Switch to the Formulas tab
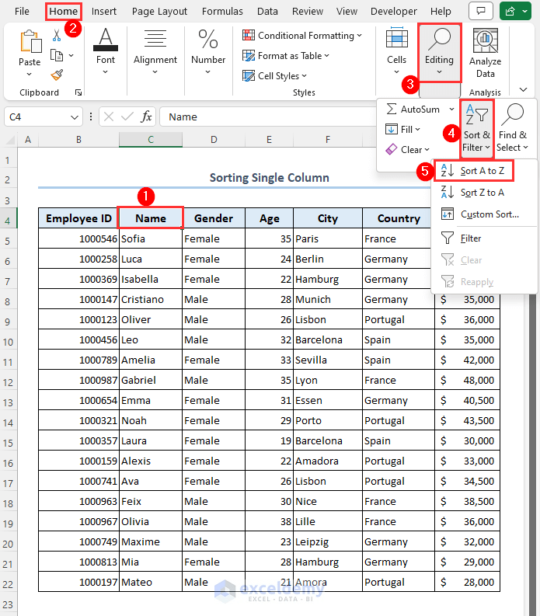540x616 pixels. coord(222,12)
